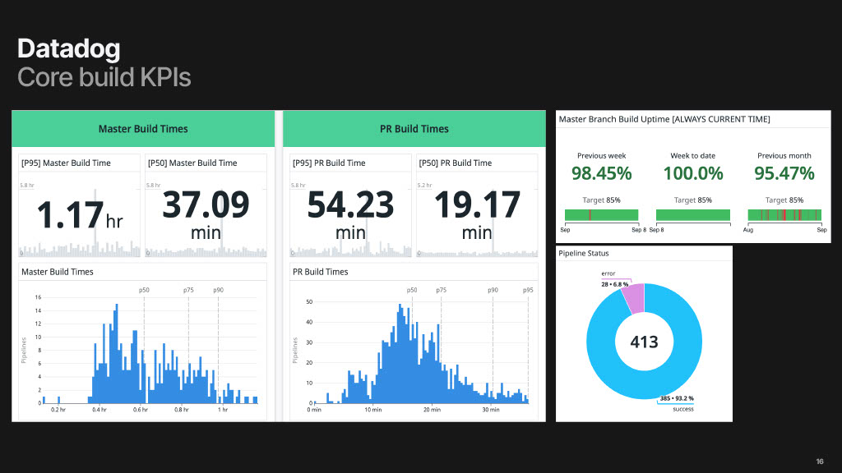Click the Week to date green uptime bar
The image size is (842, 473).
(x=693, y=215)
